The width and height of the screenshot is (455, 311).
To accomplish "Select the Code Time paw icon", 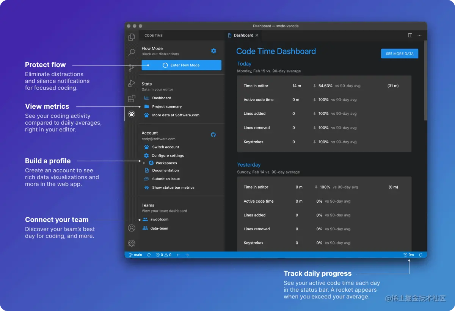I will tap(132, 114).
